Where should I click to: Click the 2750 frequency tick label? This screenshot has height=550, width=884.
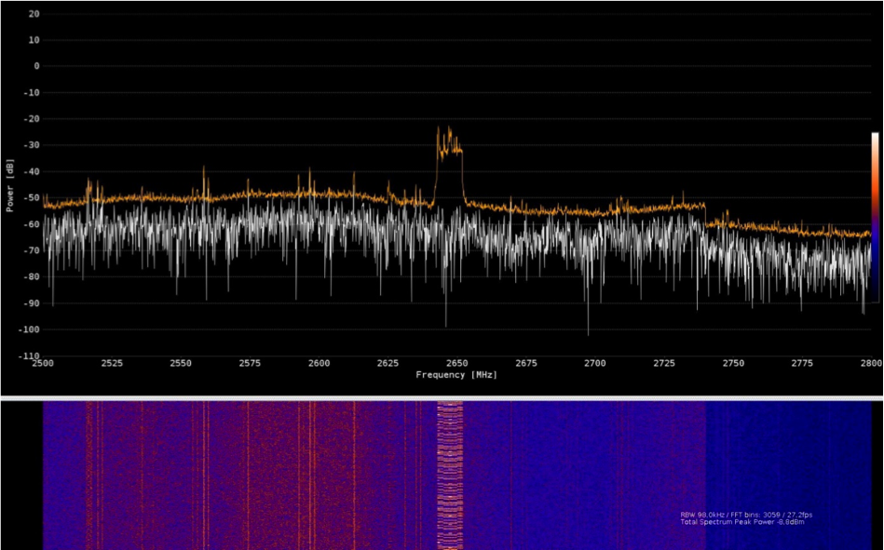click(x=733, y=363)
